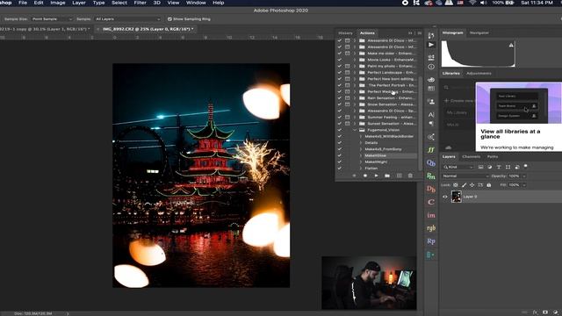The image size is (562, 316).
Task: Click Create new library in Libraries panel
Action: [459, 101]
